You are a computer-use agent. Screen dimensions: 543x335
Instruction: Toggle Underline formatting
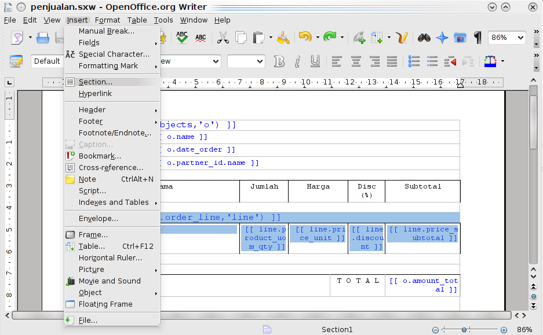pos(315,61)
